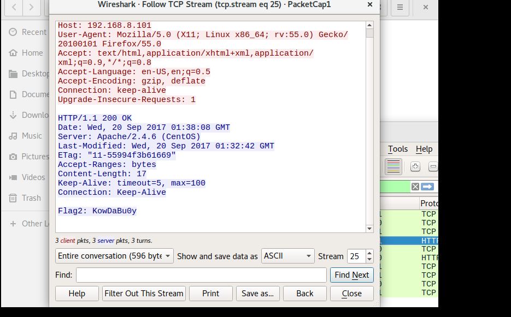Click the Host: 192.168.8.101 line

click(104, 26)
